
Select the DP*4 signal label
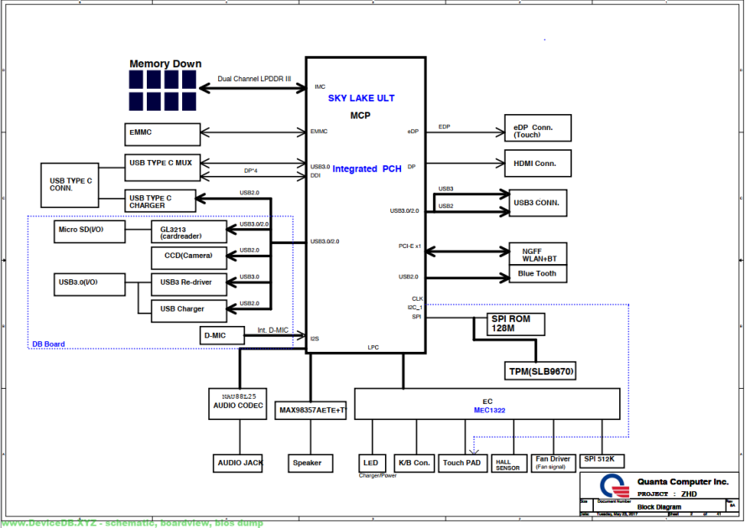251,171
